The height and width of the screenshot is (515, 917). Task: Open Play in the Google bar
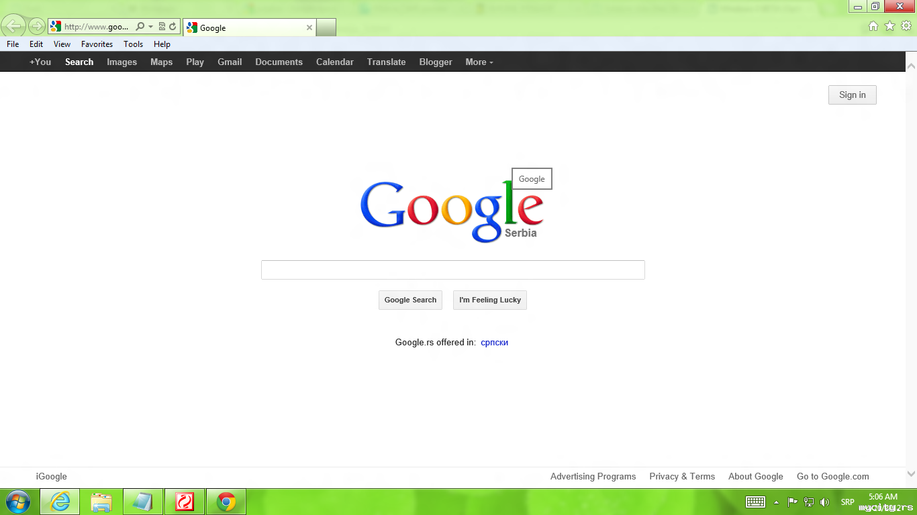coord(195,62)
